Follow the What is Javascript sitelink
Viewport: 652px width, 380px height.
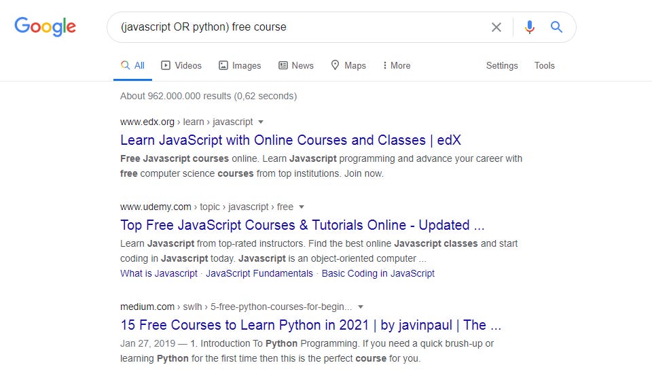coord(159,273)
